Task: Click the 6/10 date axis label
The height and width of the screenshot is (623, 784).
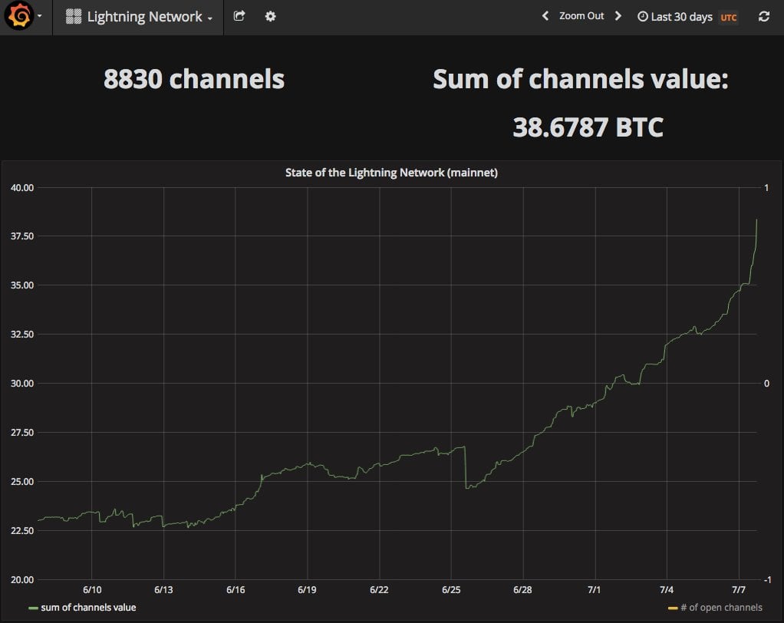Action: point(92,590)
